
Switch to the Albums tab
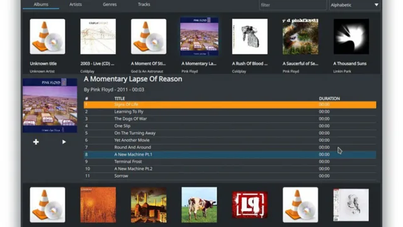pyautogui.click(x=41, y=4)
